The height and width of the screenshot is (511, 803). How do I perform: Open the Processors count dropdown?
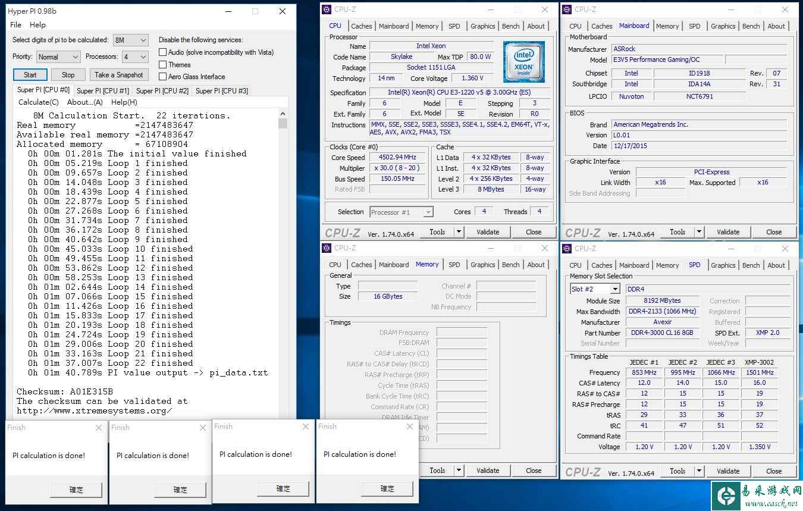click(x=135, y=57)
